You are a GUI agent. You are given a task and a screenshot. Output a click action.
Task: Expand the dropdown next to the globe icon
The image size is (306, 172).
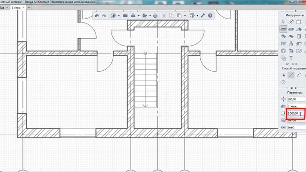coord(119,16)
